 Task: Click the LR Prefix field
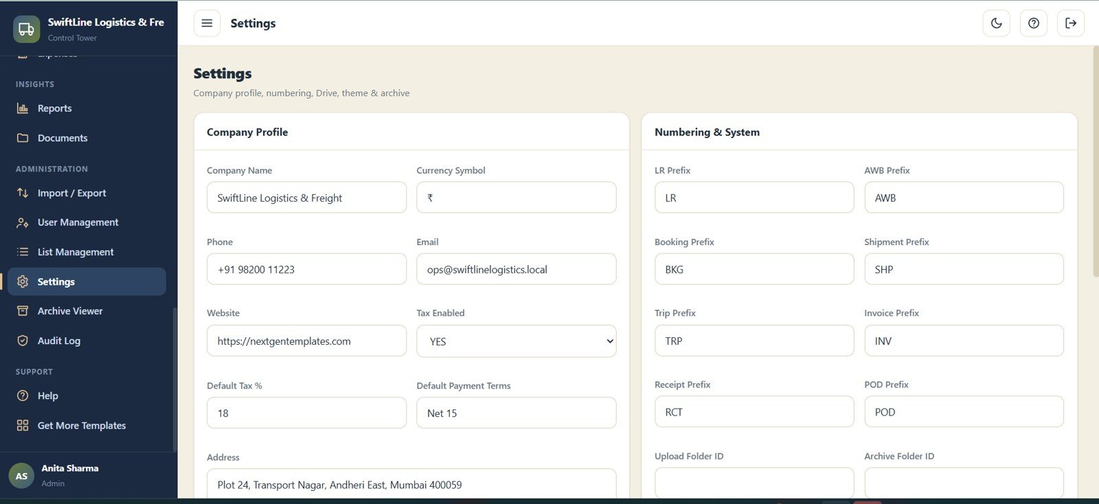pos(754,198)
